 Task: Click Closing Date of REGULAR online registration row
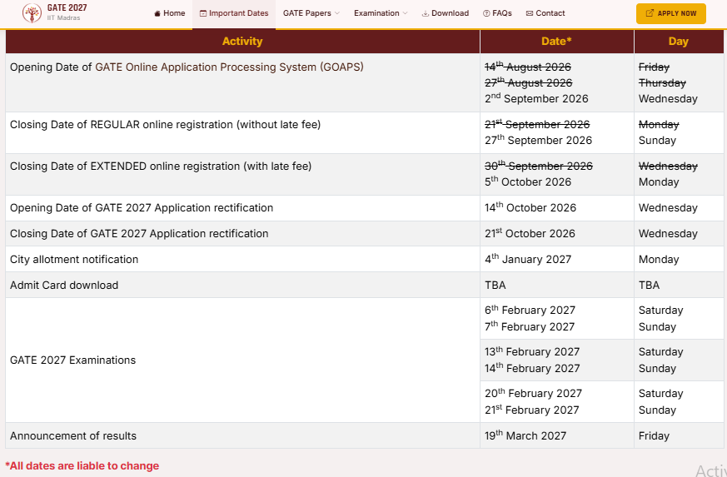365,132
